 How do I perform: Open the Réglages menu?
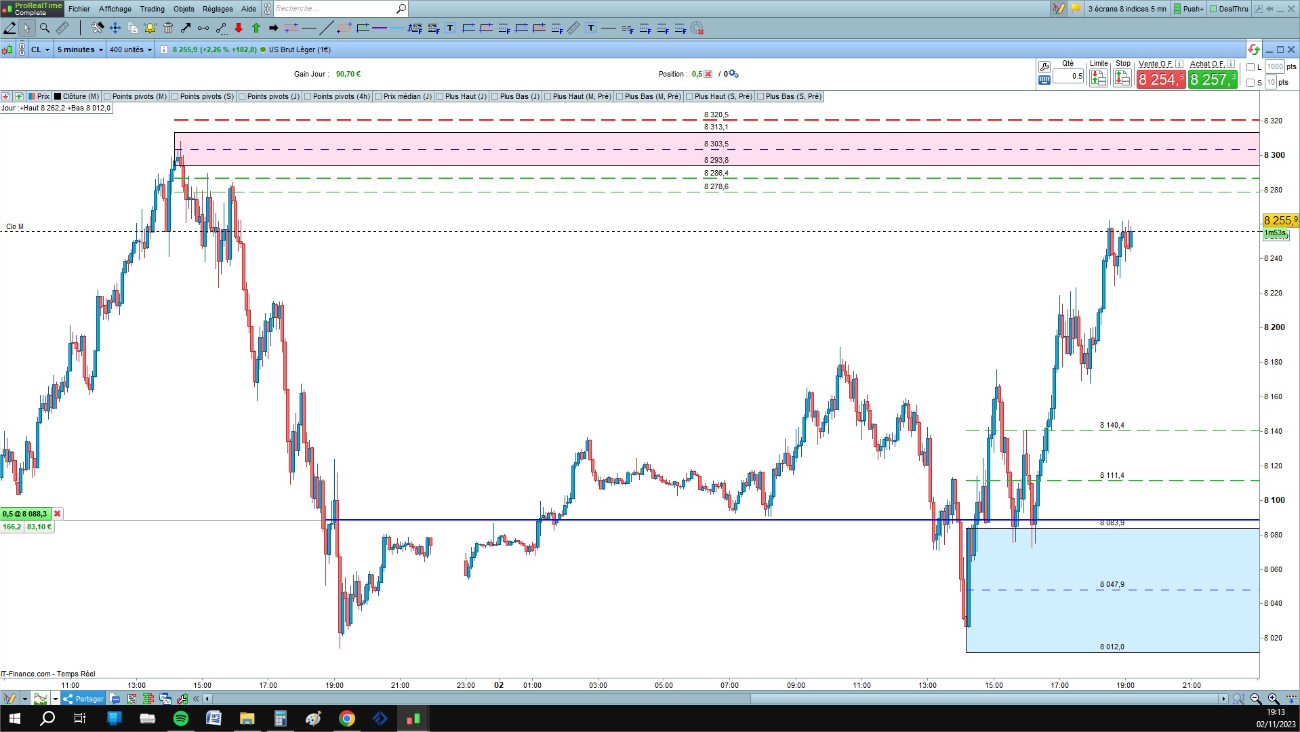(218, 9)
